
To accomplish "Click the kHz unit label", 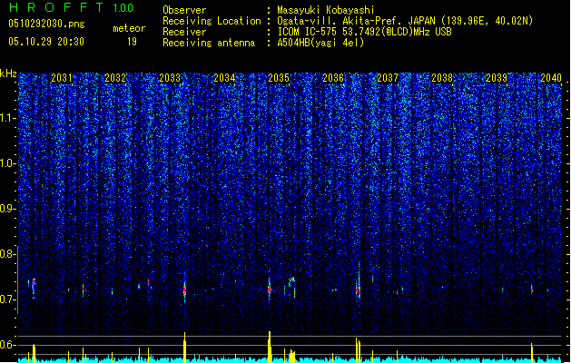I will (x=8, y=74).
